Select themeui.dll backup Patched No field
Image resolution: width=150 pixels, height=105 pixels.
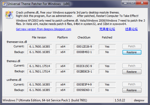(107, 71)
